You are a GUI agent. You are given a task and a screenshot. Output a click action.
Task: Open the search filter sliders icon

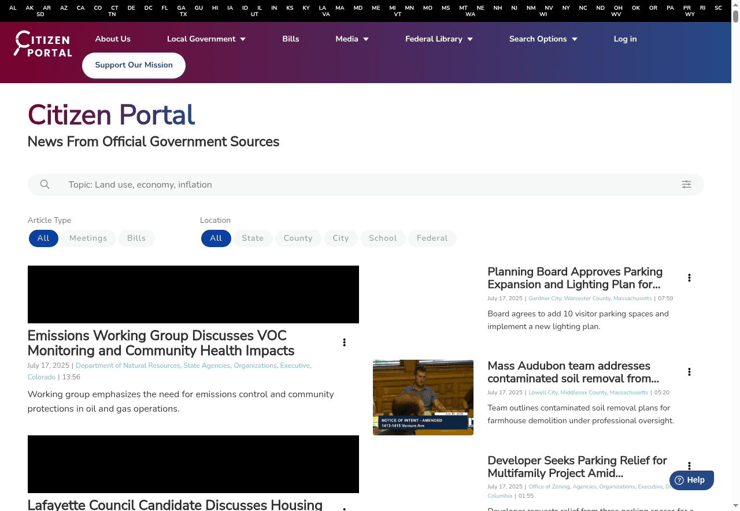coord(686,184)
